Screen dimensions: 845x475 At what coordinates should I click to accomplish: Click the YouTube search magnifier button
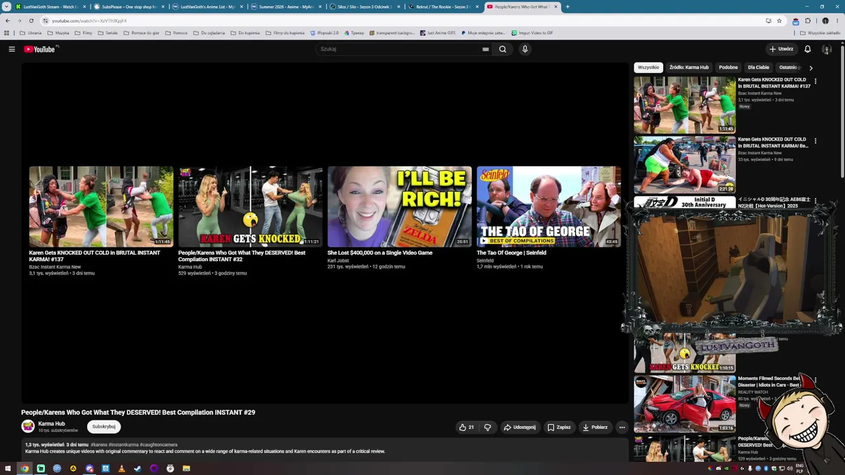(502, 49)
